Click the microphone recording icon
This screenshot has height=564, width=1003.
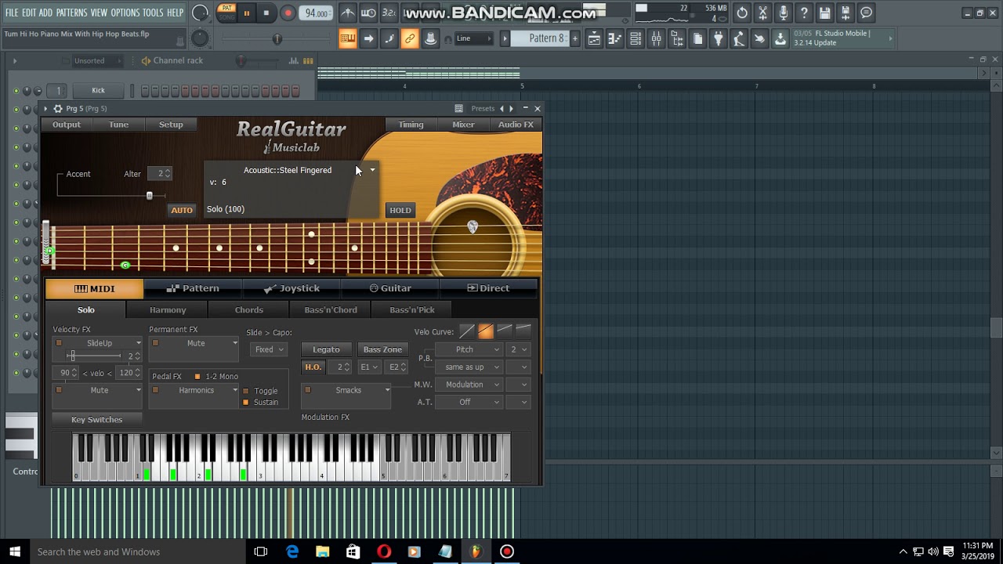pos(784,13)
